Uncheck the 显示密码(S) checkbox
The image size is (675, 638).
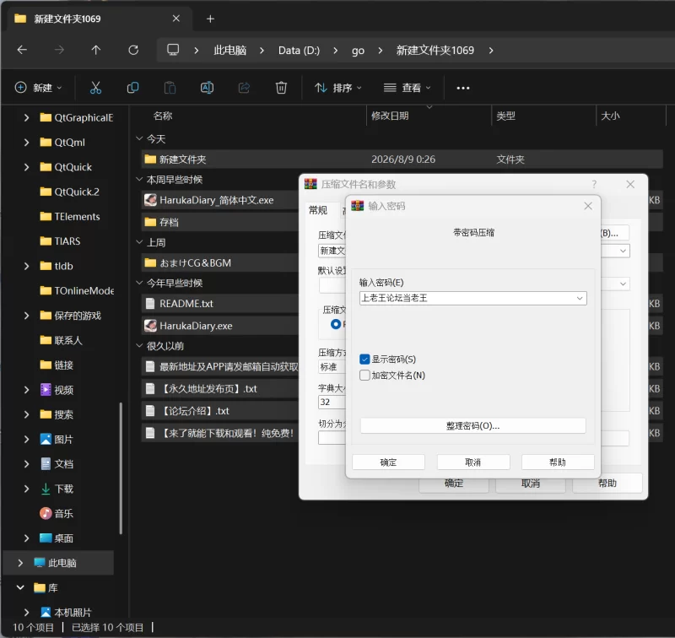click(364, 359)
